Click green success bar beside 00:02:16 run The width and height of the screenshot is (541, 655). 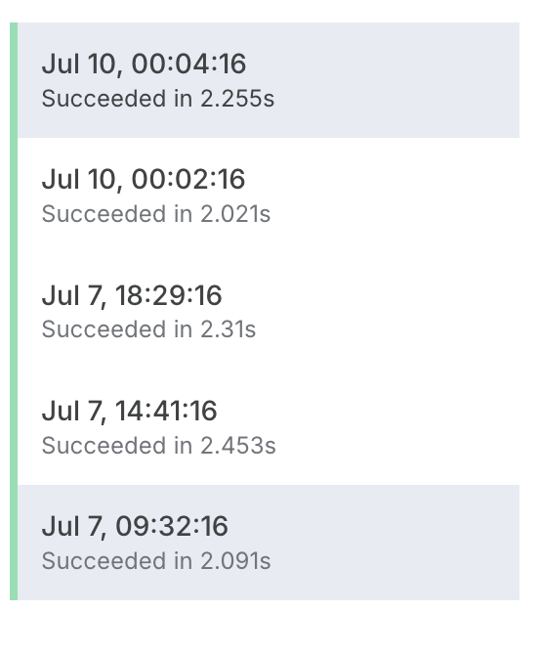(14, 196)
